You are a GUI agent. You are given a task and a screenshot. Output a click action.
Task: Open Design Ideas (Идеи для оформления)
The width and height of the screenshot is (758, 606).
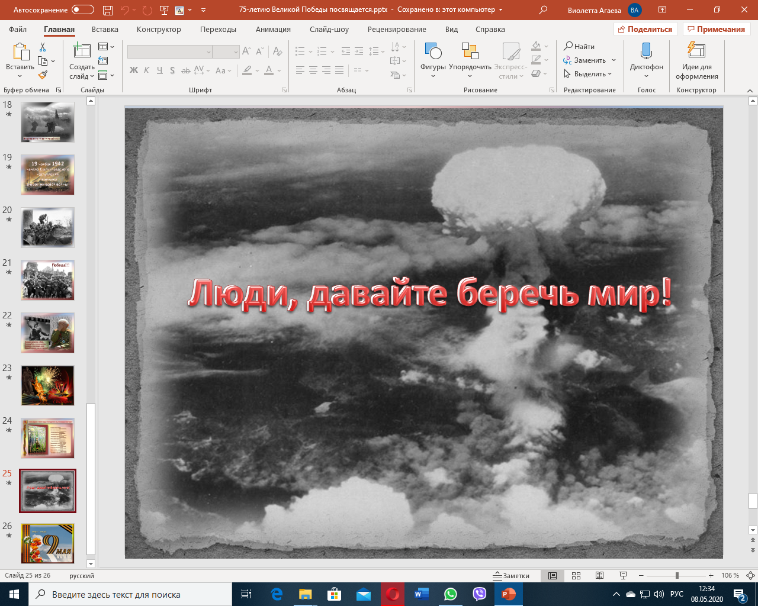[x=696, y=59]
